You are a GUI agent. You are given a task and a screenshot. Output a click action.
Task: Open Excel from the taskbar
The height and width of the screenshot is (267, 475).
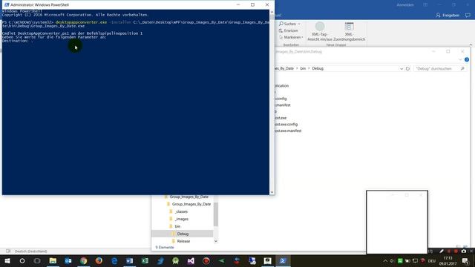click(145, 260)
